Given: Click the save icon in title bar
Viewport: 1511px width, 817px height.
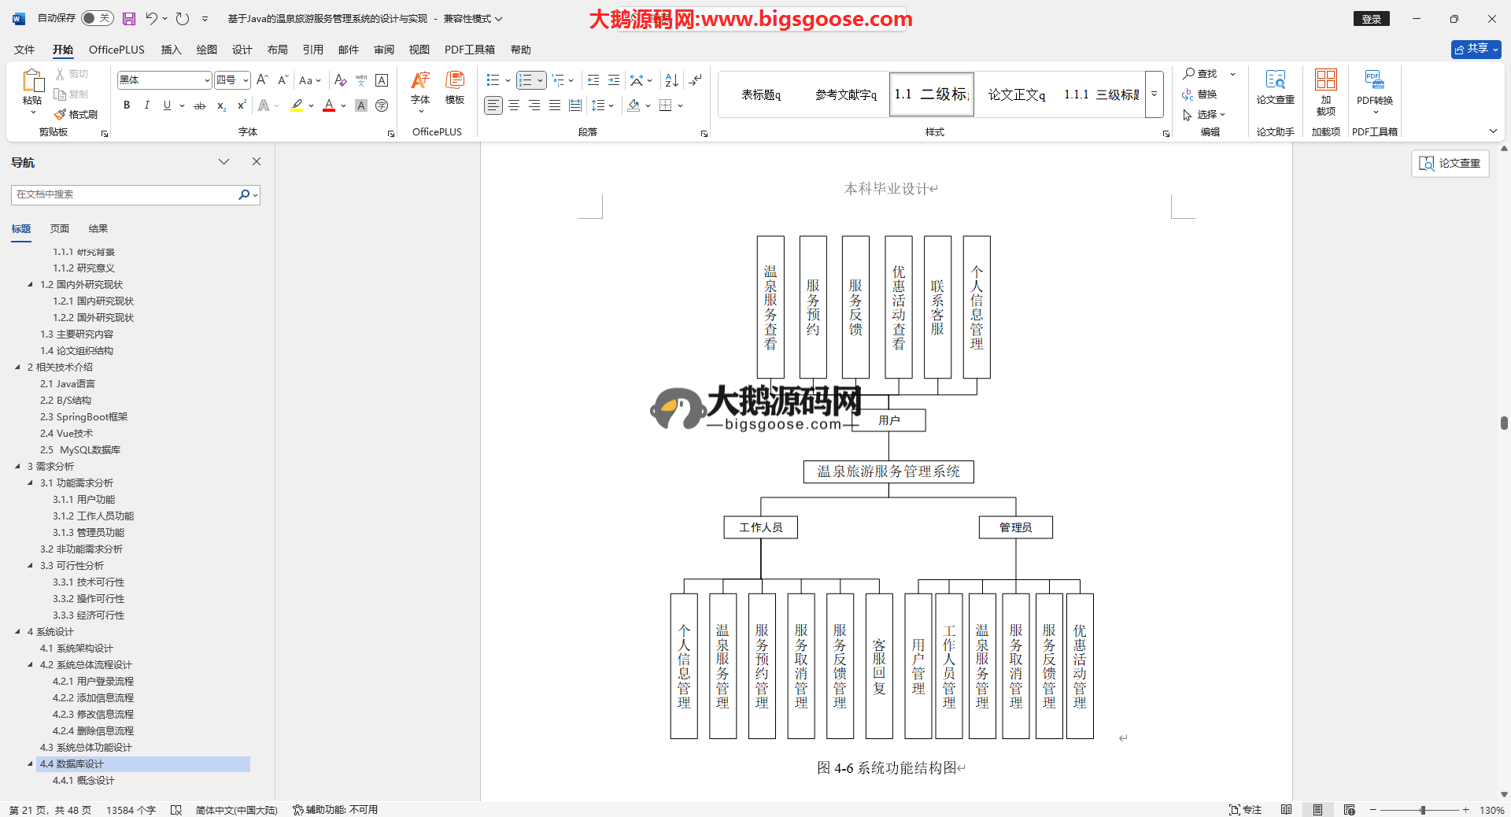Looking at the screenshot, I should (129, 19).
